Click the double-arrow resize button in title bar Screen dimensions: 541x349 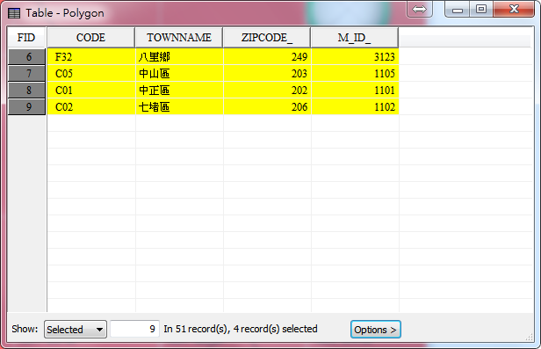(x=419, y=9)
